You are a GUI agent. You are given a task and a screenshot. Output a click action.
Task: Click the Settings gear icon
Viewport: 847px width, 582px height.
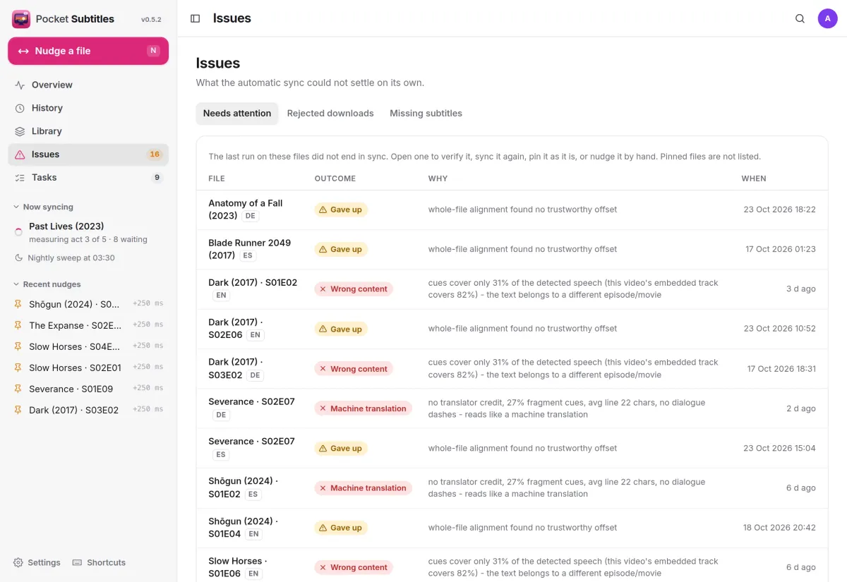click(18, 562)
